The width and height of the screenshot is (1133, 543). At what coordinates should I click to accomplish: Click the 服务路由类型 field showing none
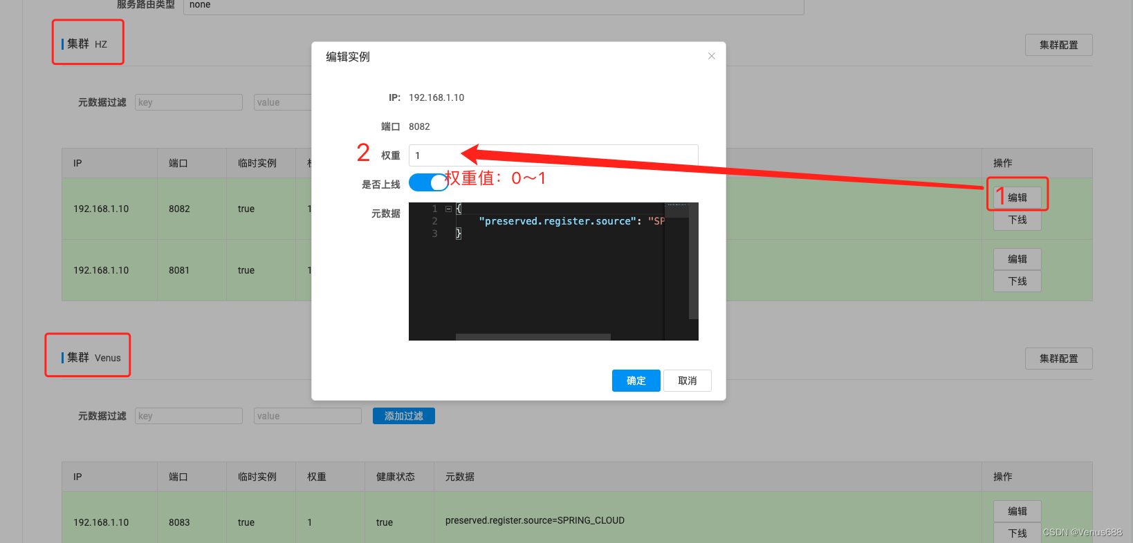[494, 6]
